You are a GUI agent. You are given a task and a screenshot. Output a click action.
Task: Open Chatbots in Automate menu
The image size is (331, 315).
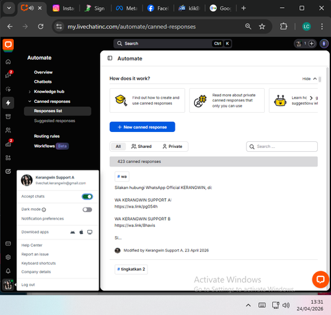tap(43, 82)
